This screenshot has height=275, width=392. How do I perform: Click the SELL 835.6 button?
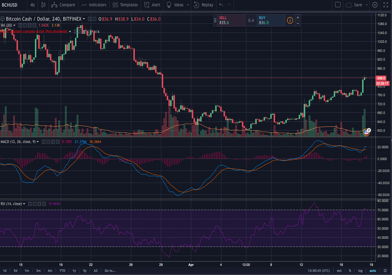pyautogui.click(x=231, y=20)
